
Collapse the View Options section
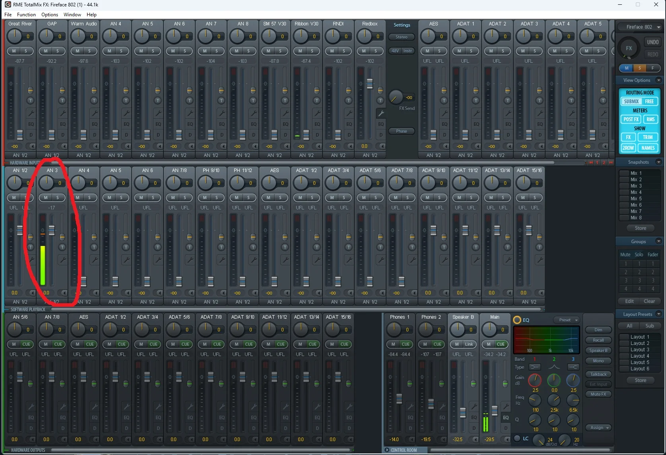[x=658, y=80]
